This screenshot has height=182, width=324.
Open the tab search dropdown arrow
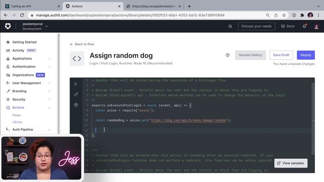318,7
